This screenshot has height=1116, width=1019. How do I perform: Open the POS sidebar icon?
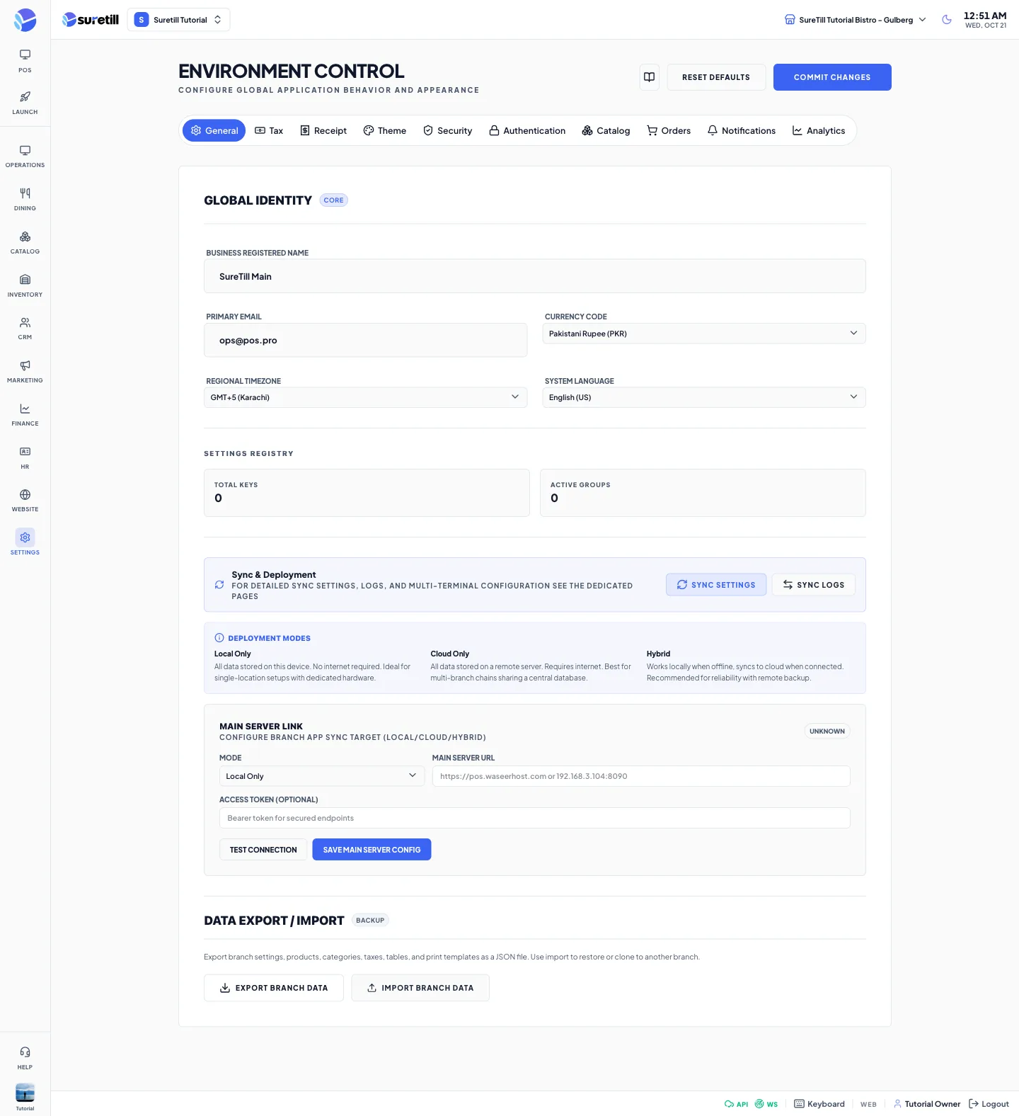click(25, 61)
